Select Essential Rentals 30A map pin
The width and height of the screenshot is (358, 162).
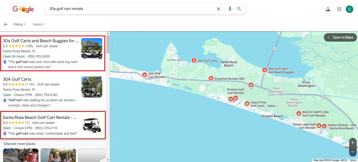tap(211, 78)
